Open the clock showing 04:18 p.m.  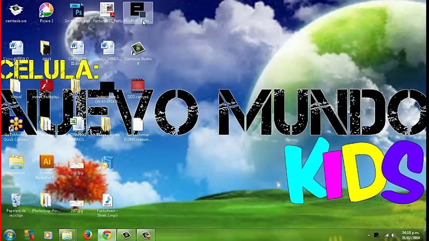coord(411,235)
